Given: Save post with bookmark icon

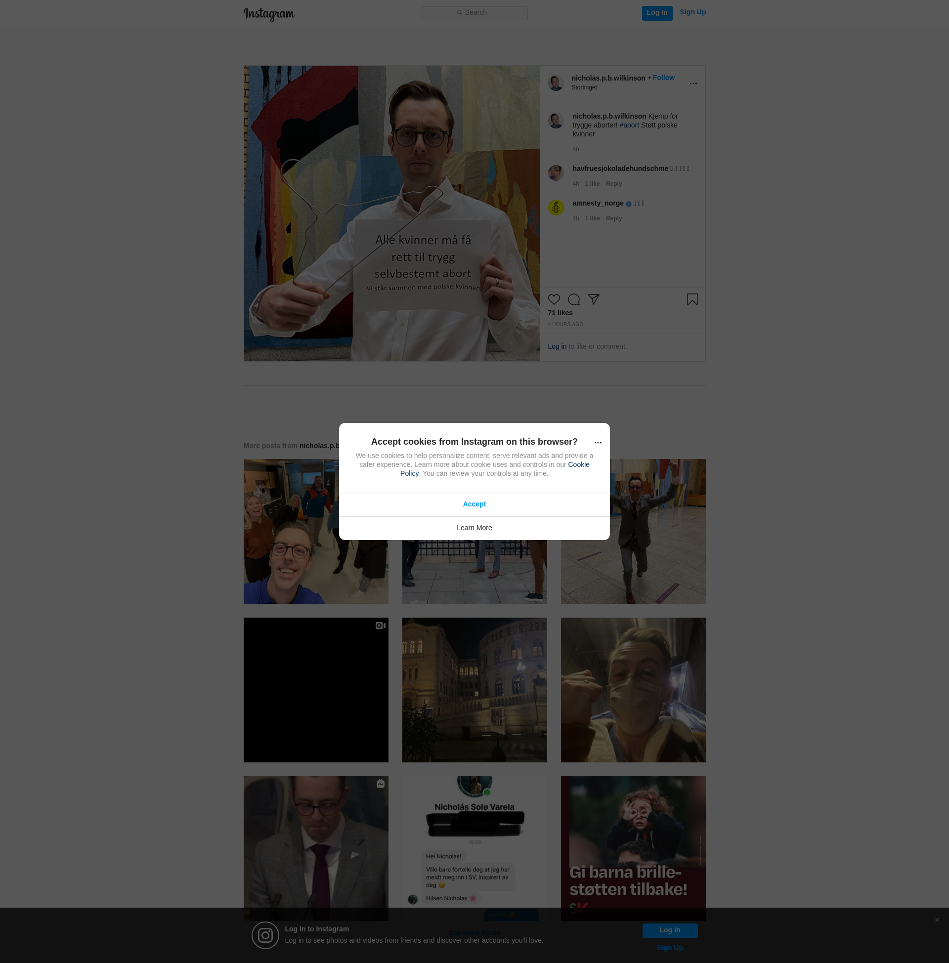Looking at the screenshot, I should click(x=692, y=299).
